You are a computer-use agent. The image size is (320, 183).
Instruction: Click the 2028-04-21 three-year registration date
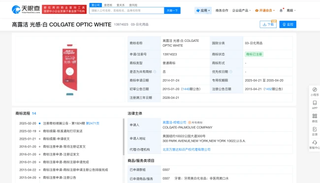click(x=171, y=98)
